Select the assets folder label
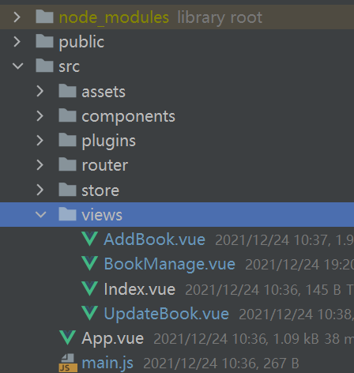The image size is (354, 373). (x=104, y=92)
